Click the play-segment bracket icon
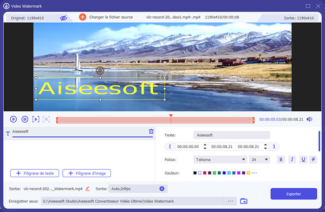The width and height of the screenshot is (325, 212). pyautogui.click(x=36, y=119)
